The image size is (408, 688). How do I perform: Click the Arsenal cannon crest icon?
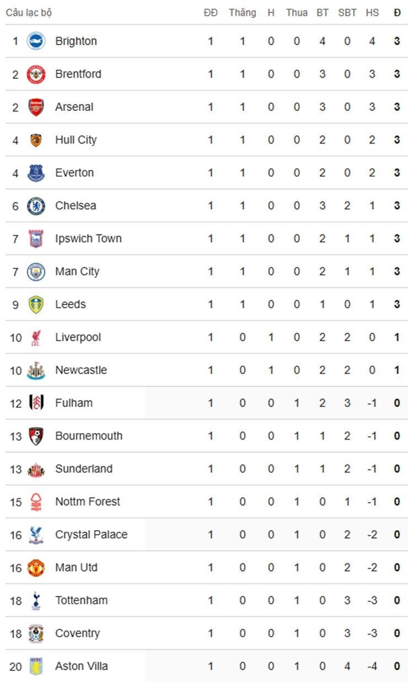36,106
